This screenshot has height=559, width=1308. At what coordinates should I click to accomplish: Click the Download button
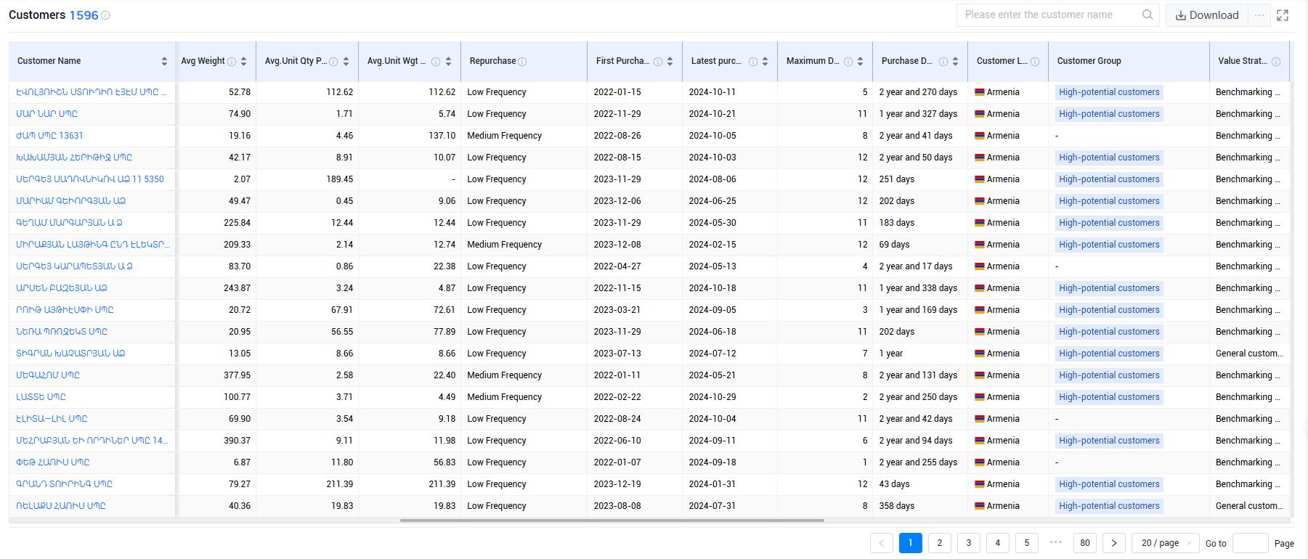[1207, 15]
